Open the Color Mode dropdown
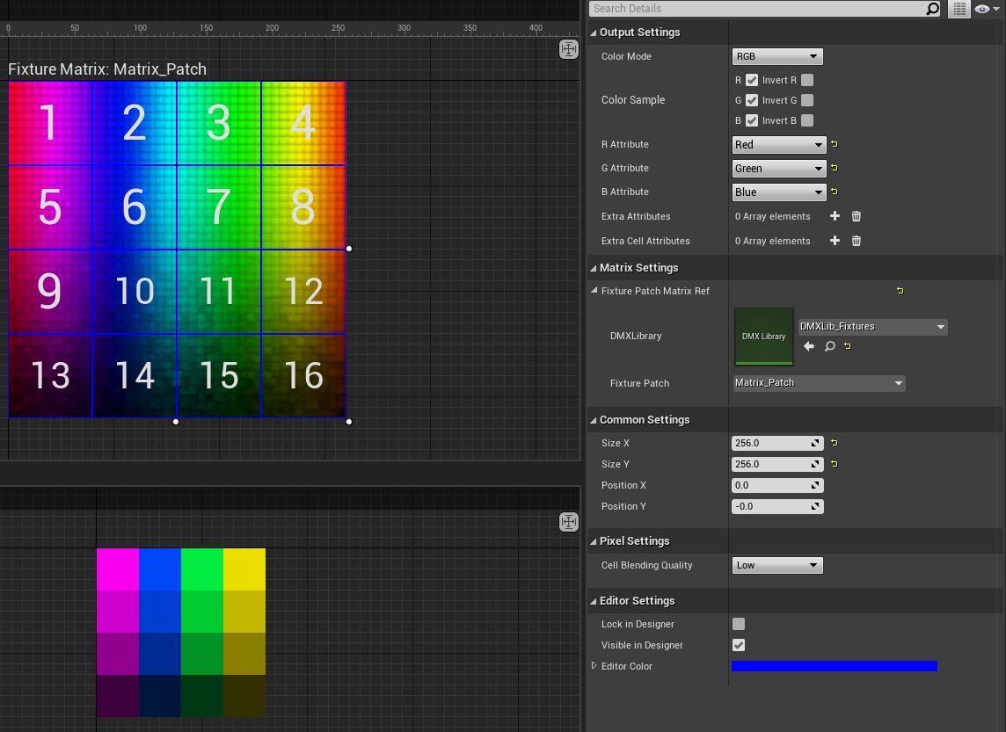The height and width of the screenshot is (732, 1006). coord(777,56)
